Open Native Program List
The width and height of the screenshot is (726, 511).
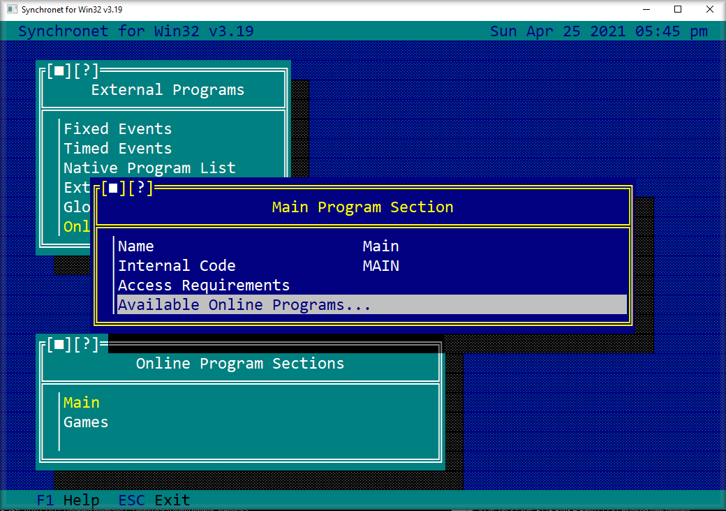149,168
